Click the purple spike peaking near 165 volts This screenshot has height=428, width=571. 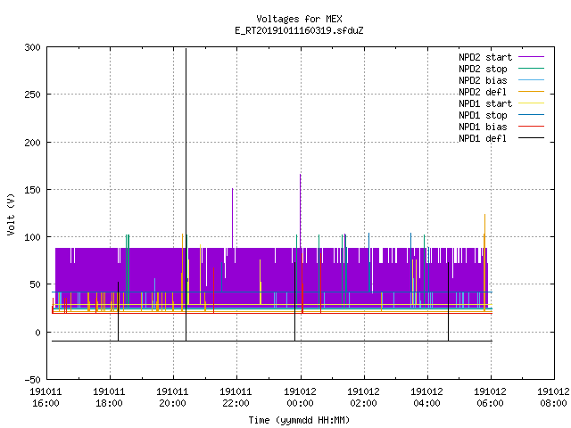click(301, 211)
